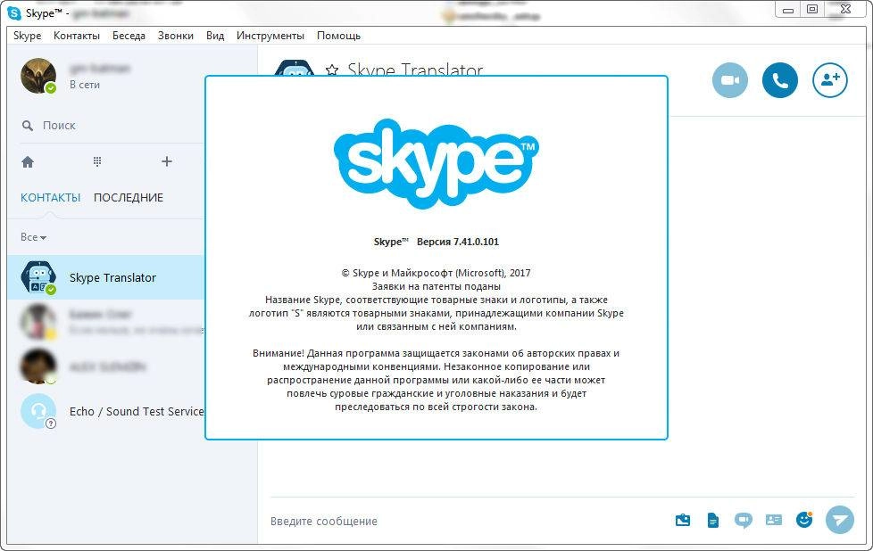Open the emoticon picker

[804, 520]
